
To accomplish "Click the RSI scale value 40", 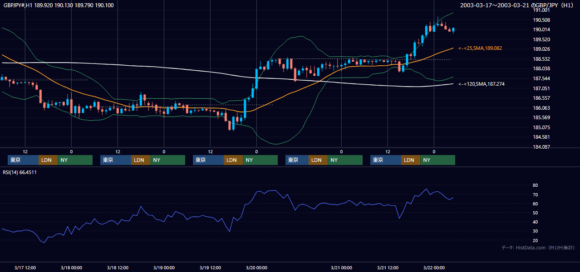I will point(536,222).
